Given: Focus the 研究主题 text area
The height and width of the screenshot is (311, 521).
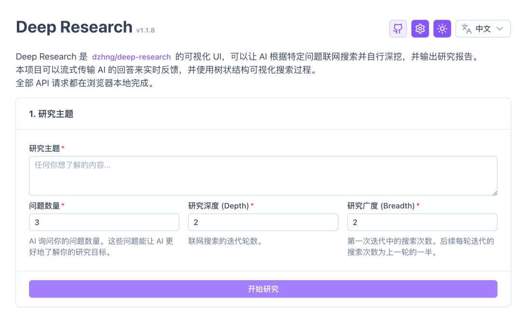Looking at the screenshot, I should [263, 176].
